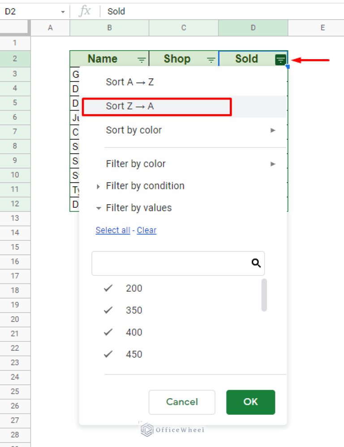Choose Sort A → Z option
This screenshot has width=344, height=447.
pyautogui.click(x=130, y=82)
